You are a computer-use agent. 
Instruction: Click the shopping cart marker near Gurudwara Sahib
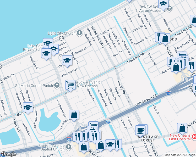(x=70, y=85)
